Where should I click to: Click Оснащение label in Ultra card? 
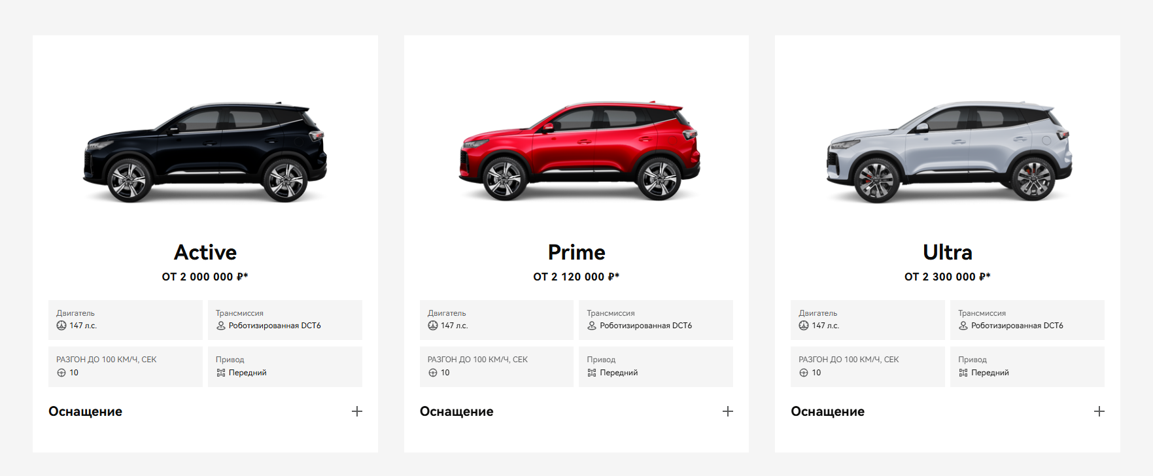827,411
